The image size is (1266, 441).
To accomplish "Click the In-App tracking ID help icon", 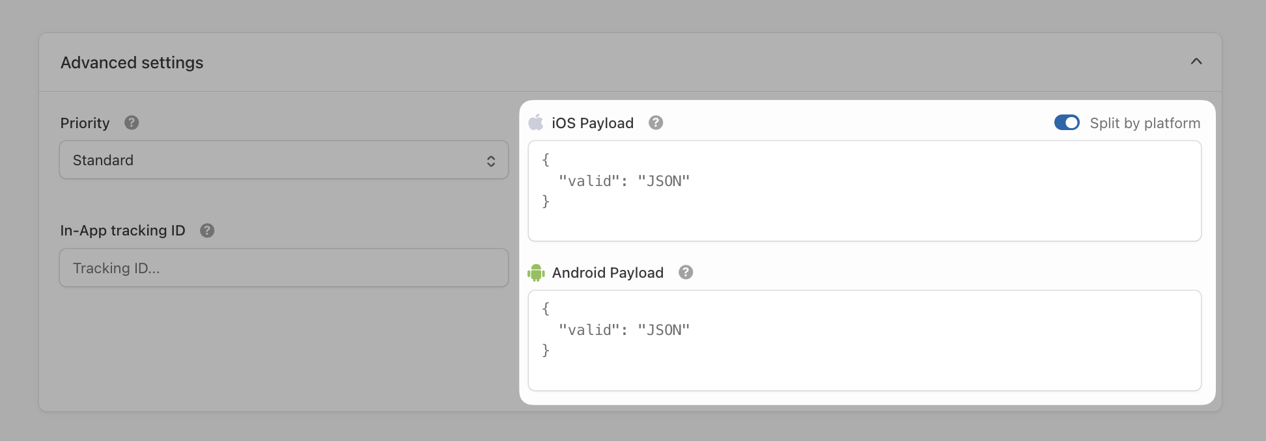I will point(207,230).
